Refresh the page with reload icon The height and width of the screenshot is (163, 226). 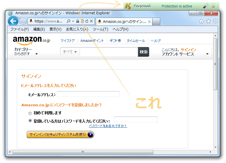click(87, 21)
